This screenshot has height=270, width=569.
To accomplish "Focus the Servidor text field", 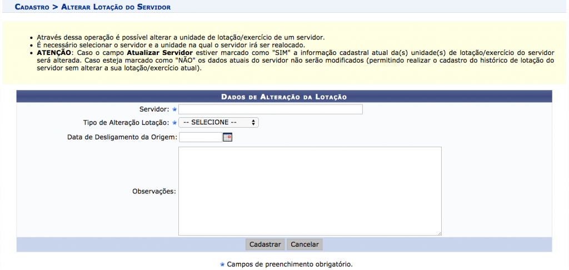I will 270,109.
